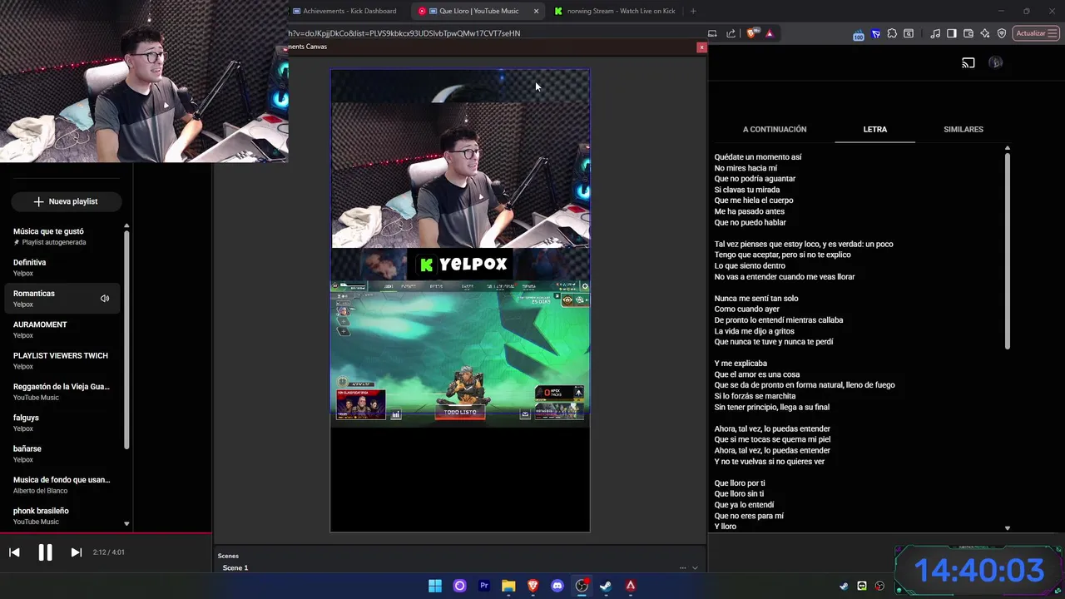Close the Canvas window with the red X

701,47
